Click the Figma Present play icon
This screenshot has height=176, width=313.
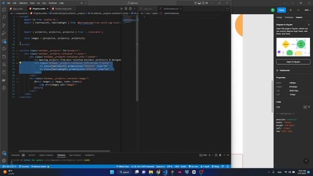pyautogui.click(x=291, y=10)
